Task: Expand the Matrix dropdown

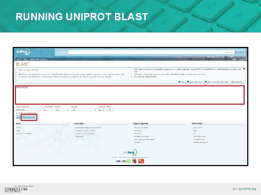Action: (62, 110)
